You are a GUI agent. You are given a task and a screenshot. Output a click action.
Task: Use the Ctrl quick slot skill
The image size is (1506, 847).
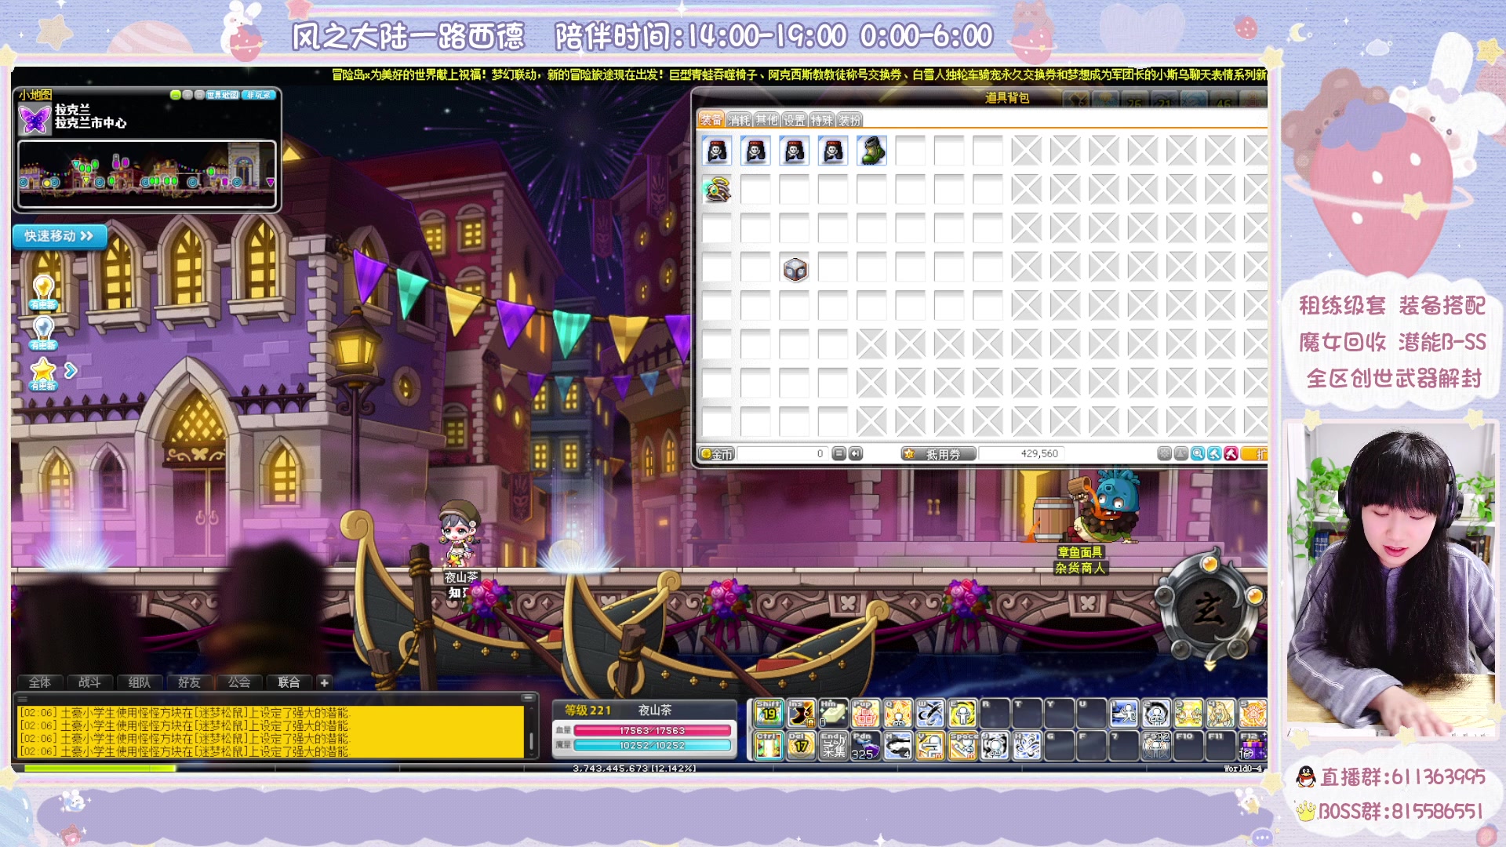pyautogui.click(x=769, y=745)
